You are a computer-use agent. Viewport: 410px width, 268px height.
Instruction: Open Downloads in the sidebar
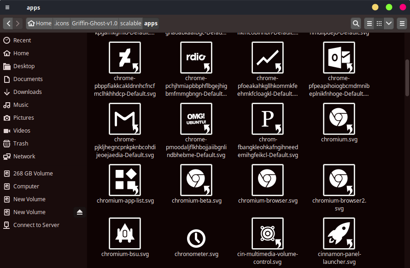[43, 92]
